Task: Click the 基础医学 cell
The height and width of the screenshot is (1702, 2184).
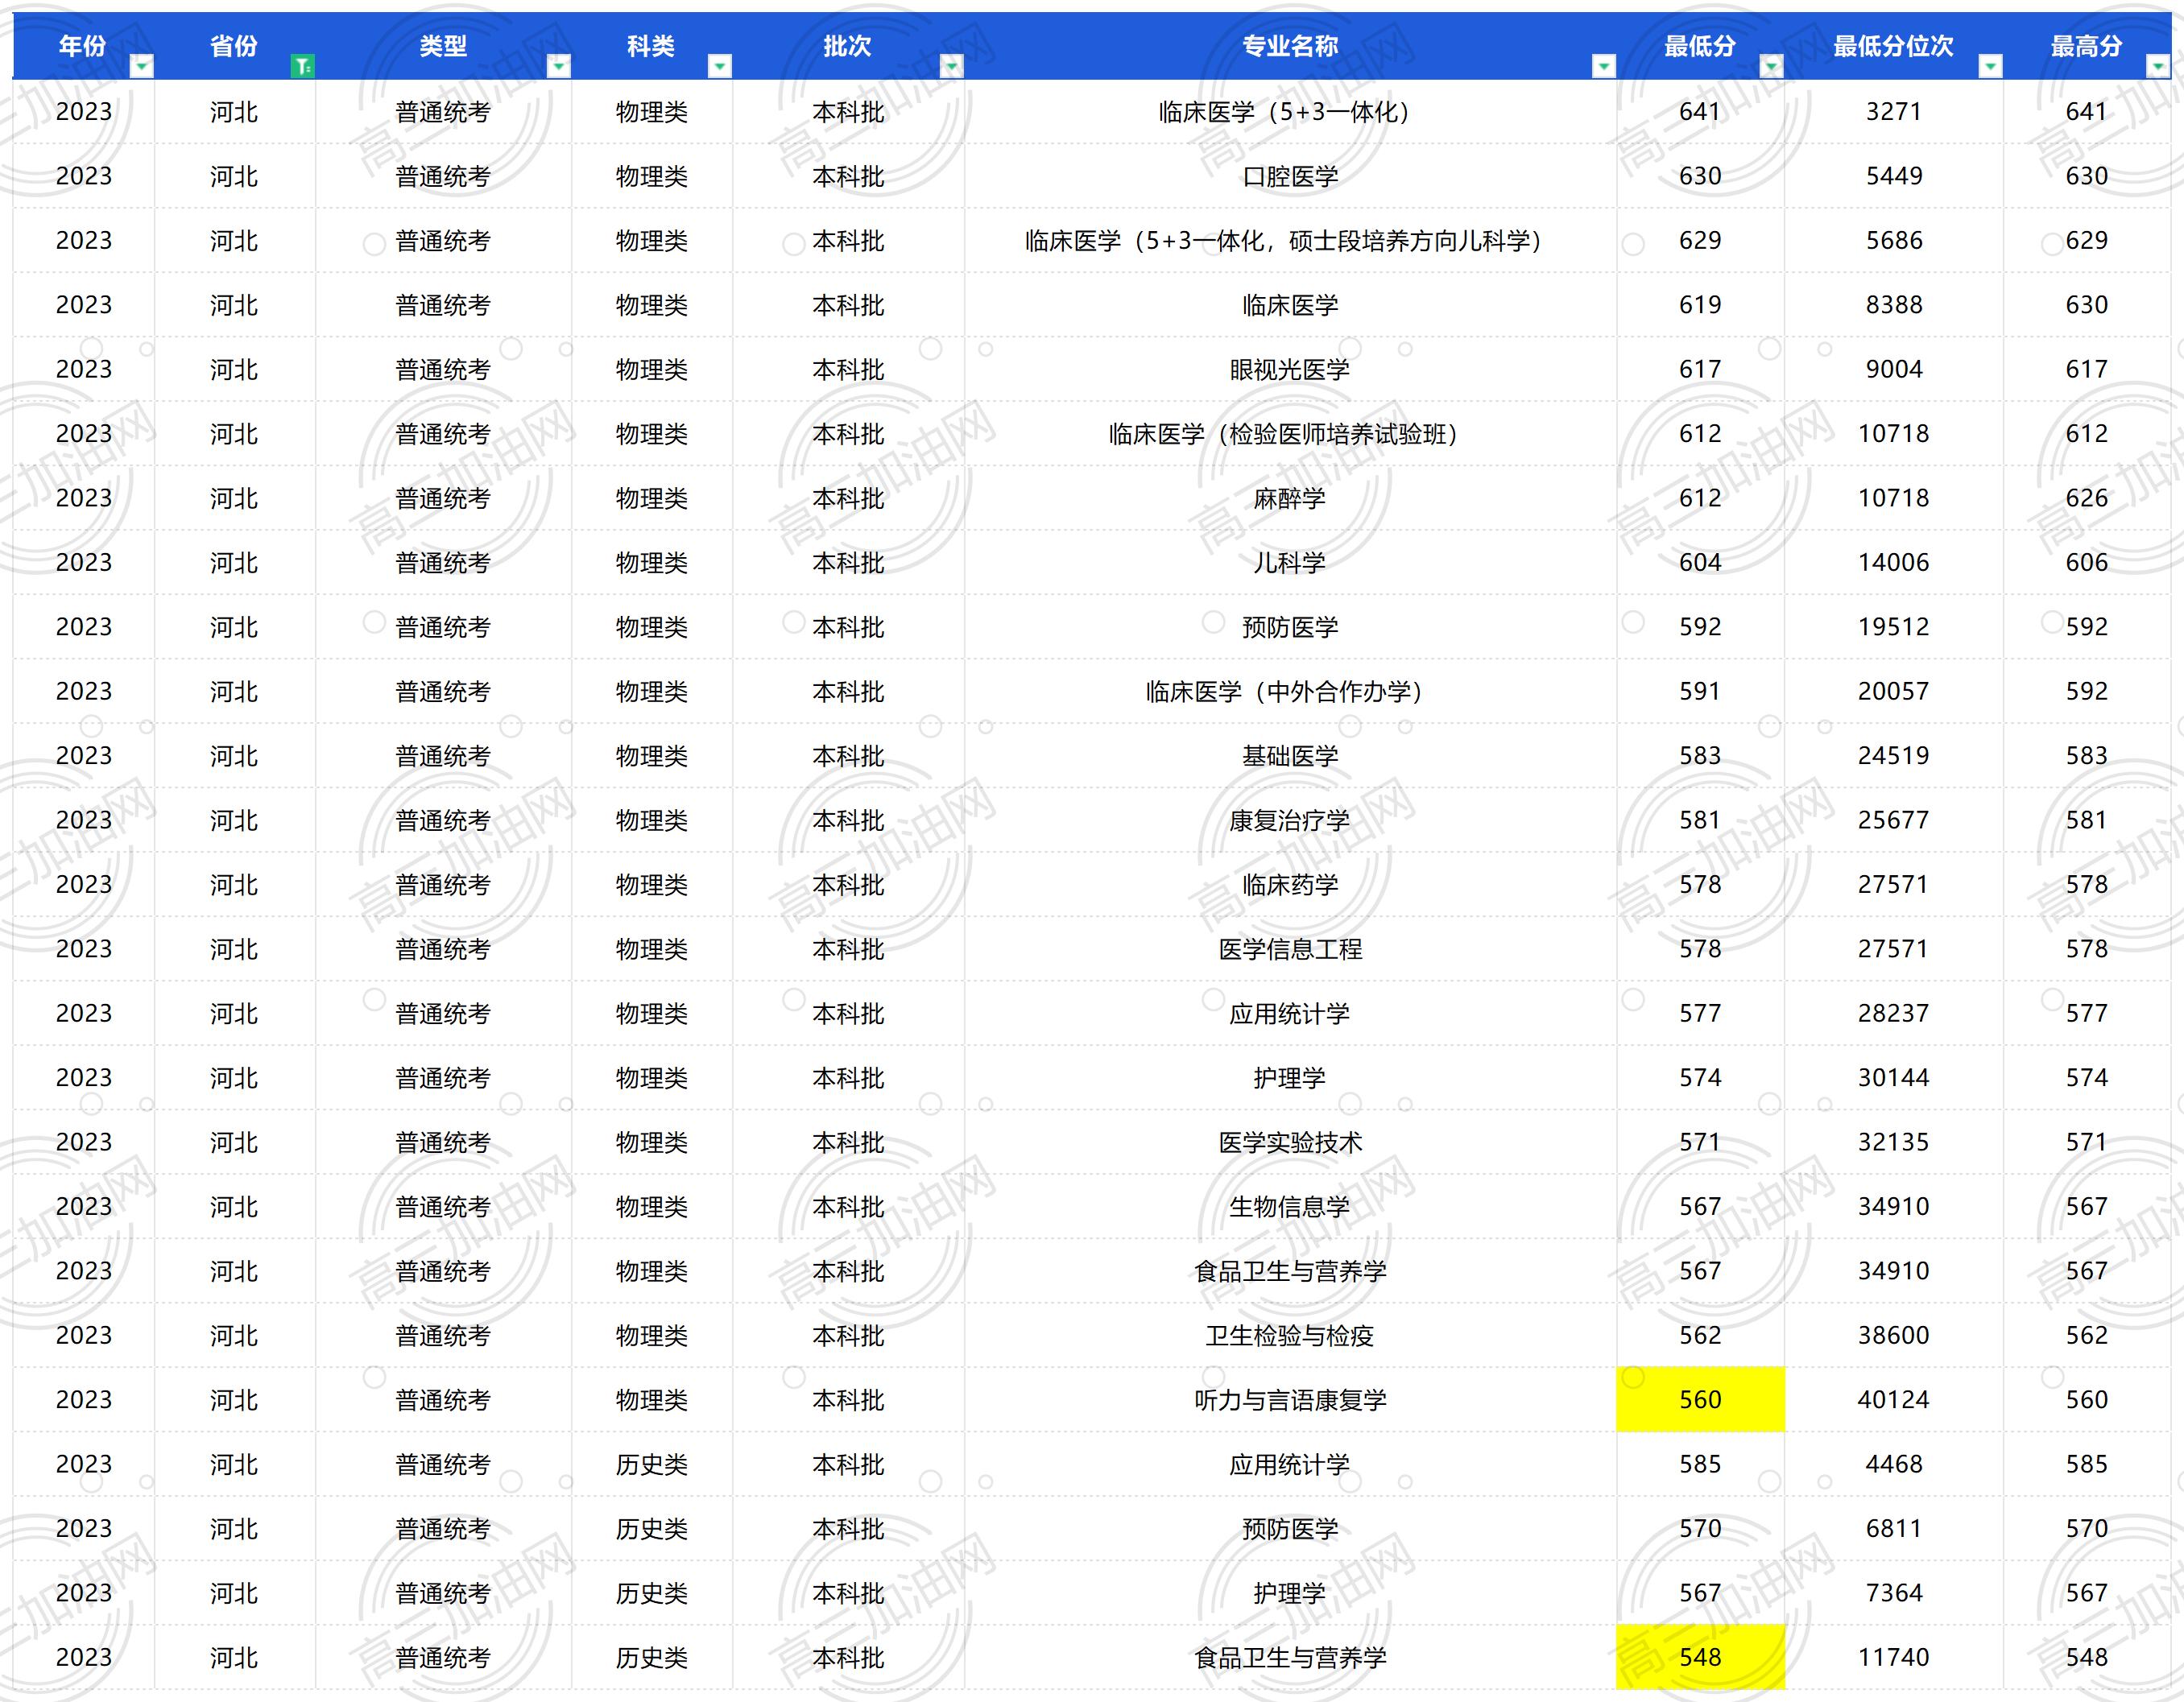Action: point(1290,756)
